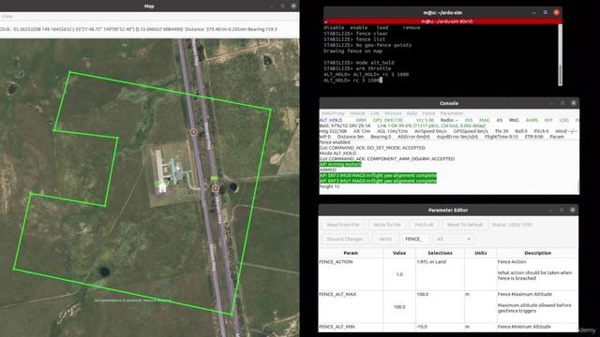The height and width of the screenshot is (337, 600).
Task: Click the Vcc 5.00 status in Console
Action: (425, 120)
